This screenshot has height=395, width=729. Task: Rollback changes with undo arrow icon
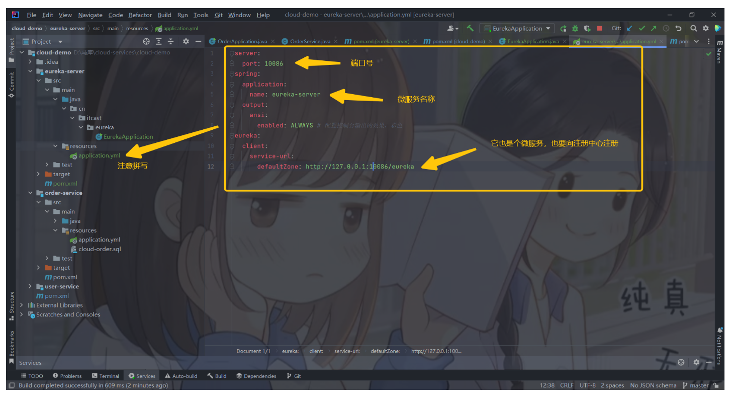678,29
